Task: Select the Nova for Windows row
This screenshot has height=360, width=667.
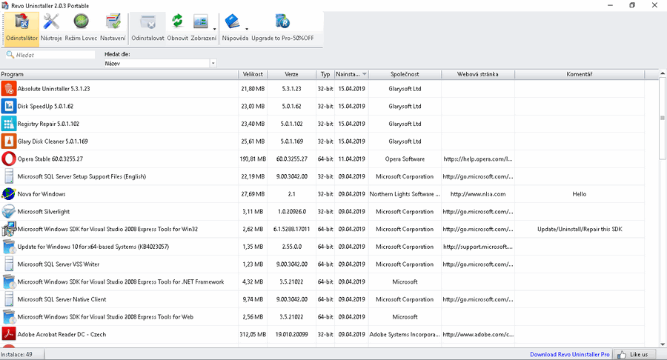Action: (42, 194)
